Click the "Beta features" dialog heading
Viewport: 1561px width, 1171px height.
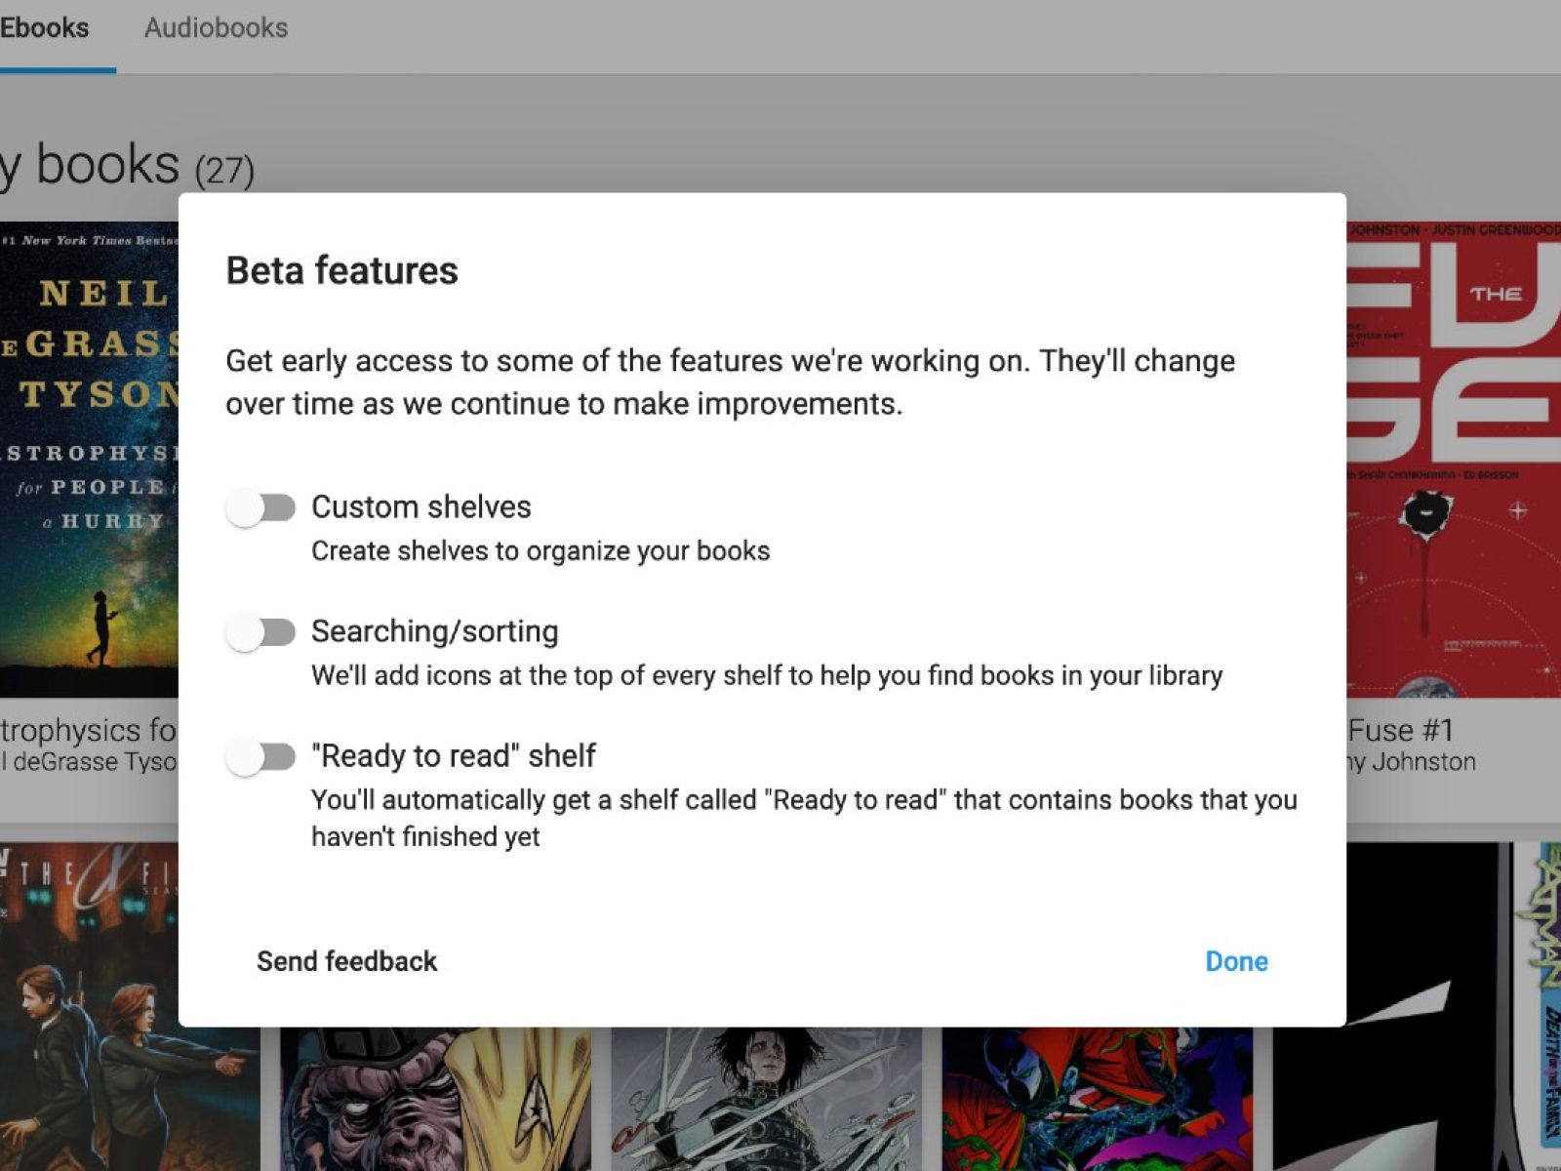341,270
